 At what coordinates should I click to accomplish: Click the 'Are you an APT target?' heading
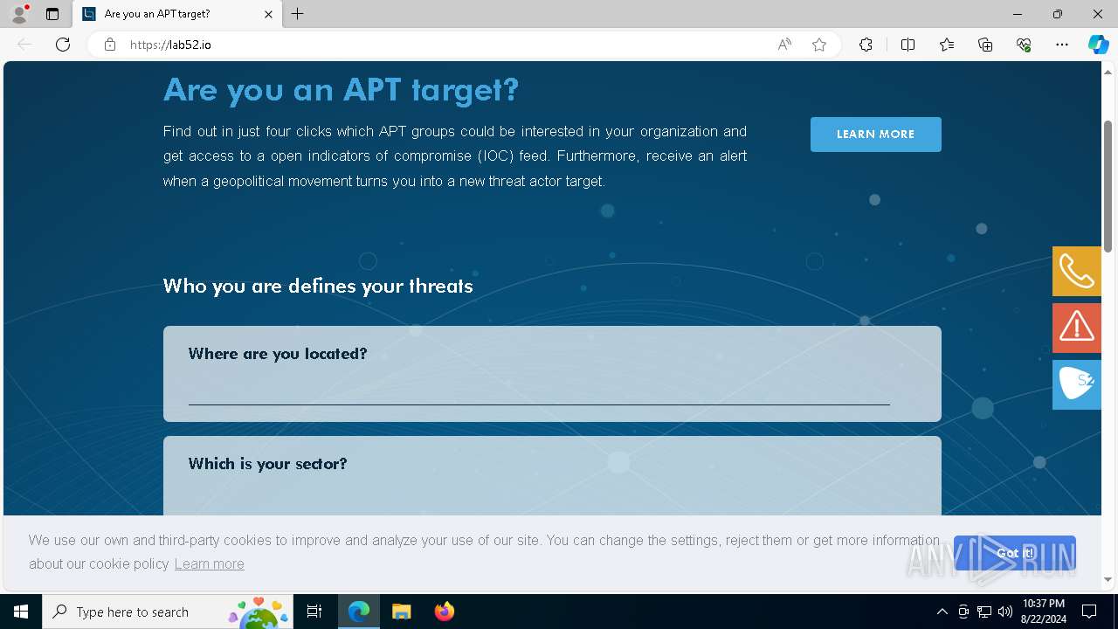[x=341, y=89]
